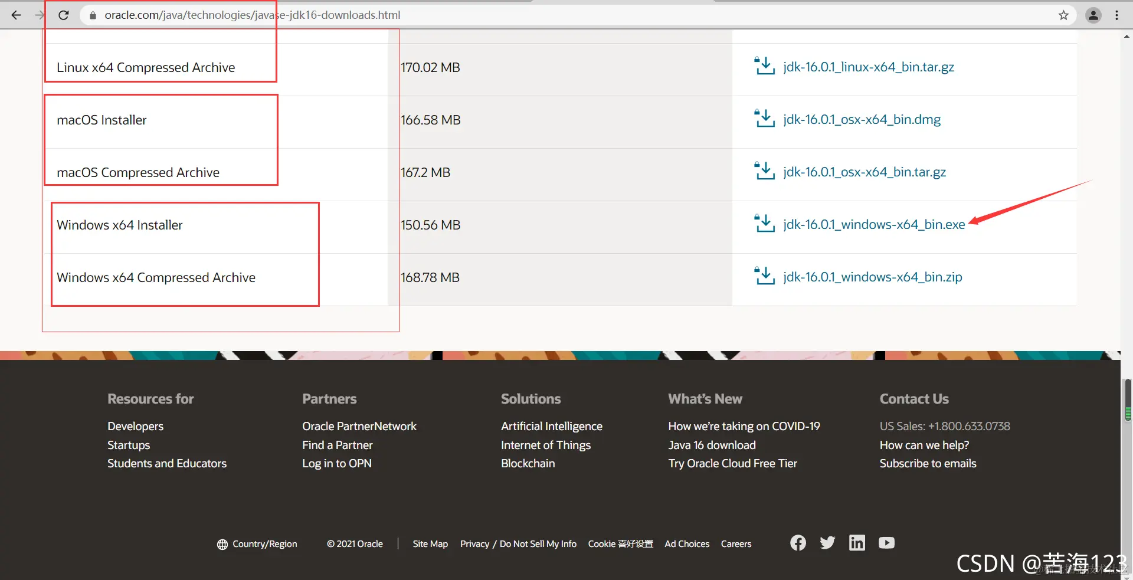Download jdk-16.0.1_linux-x64_bin.tar.gz

(x=869, y=67)
